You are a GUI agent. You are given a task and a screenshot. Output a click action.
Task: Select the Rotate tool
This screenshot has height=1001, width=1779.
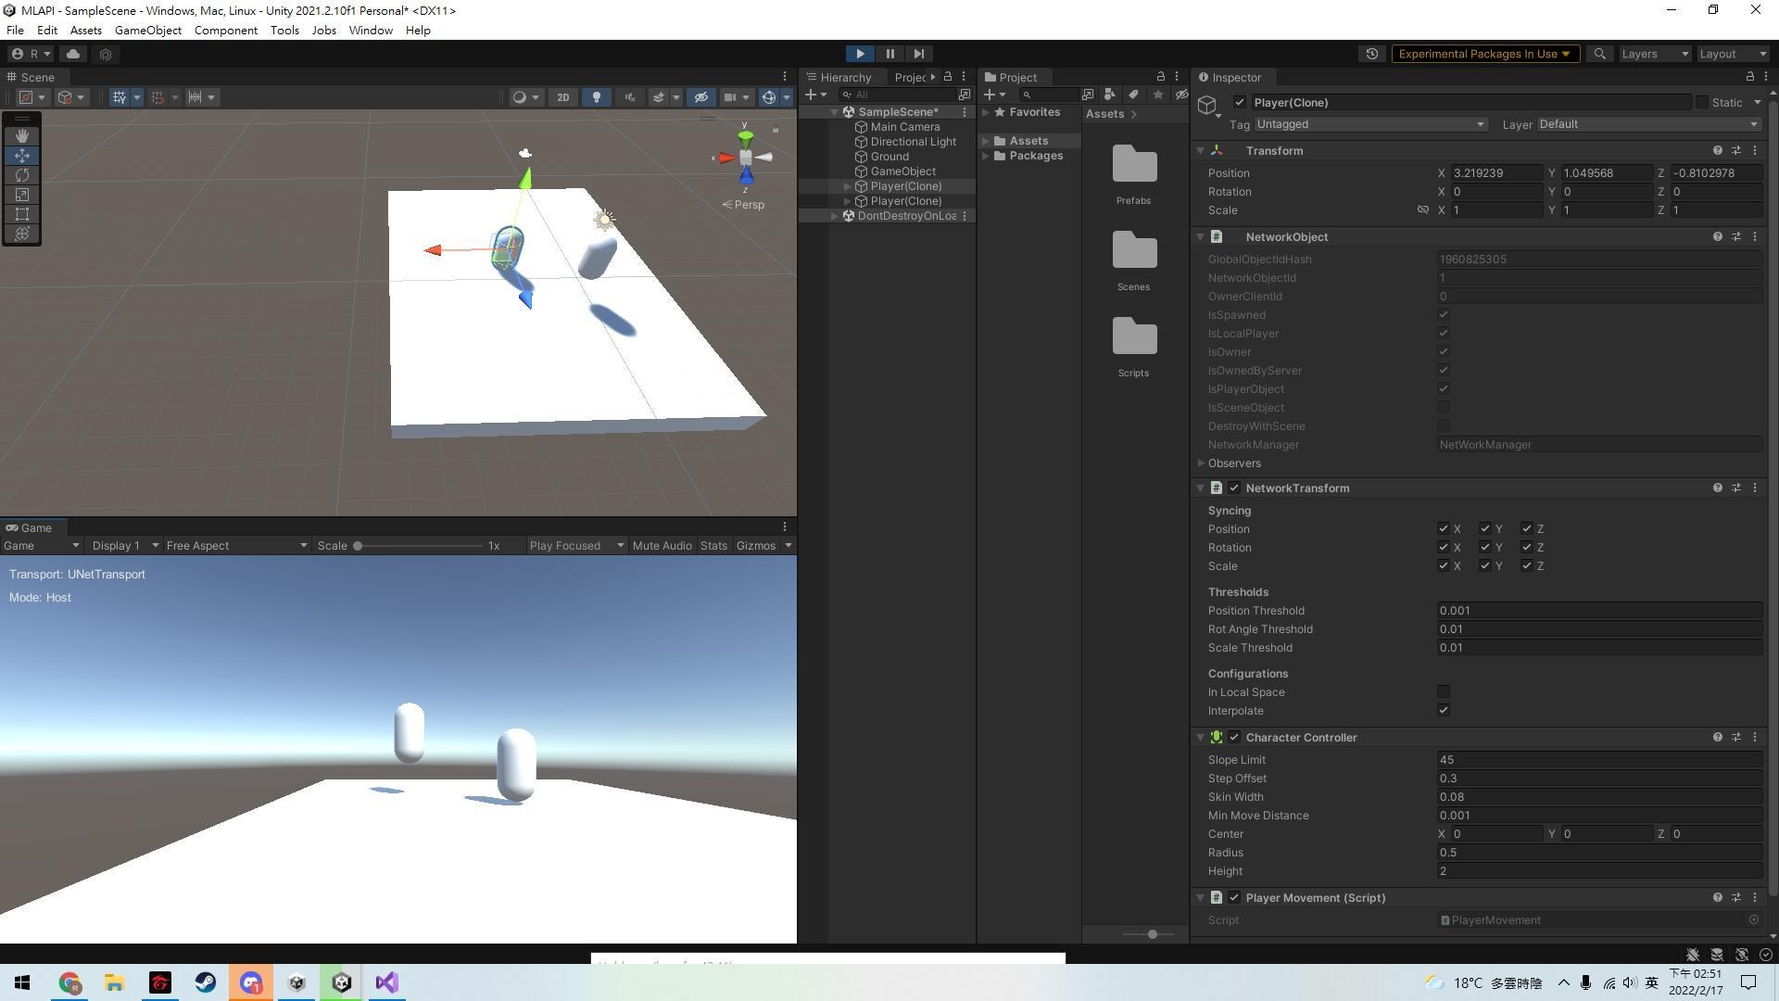(x=22, y=175)
